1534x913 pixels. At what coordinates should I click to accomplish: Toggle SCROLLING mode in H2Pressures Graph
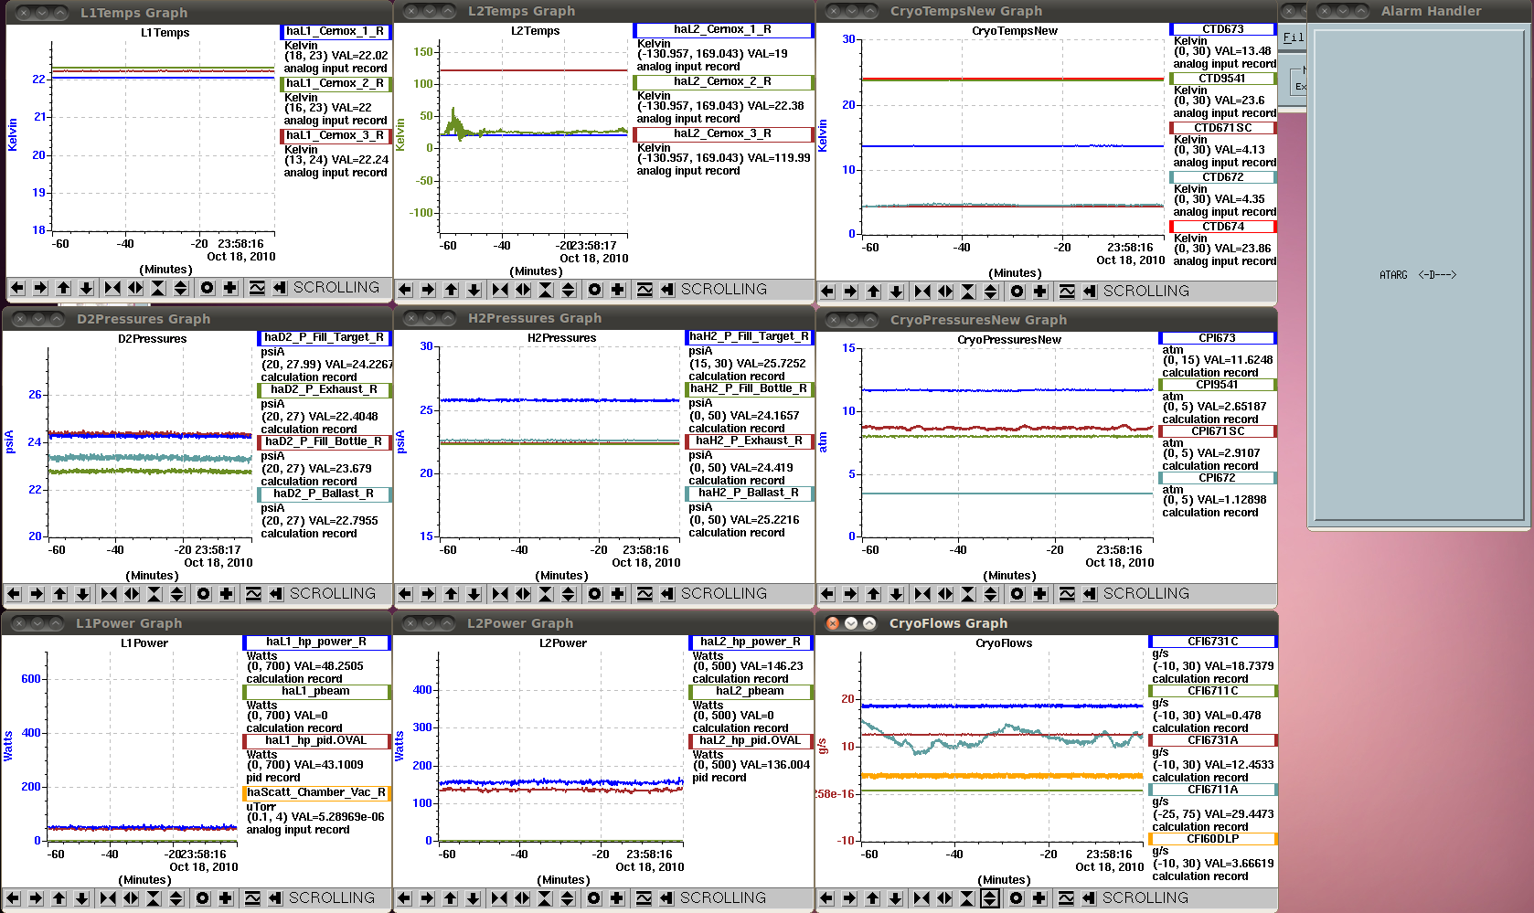point(724,594)
